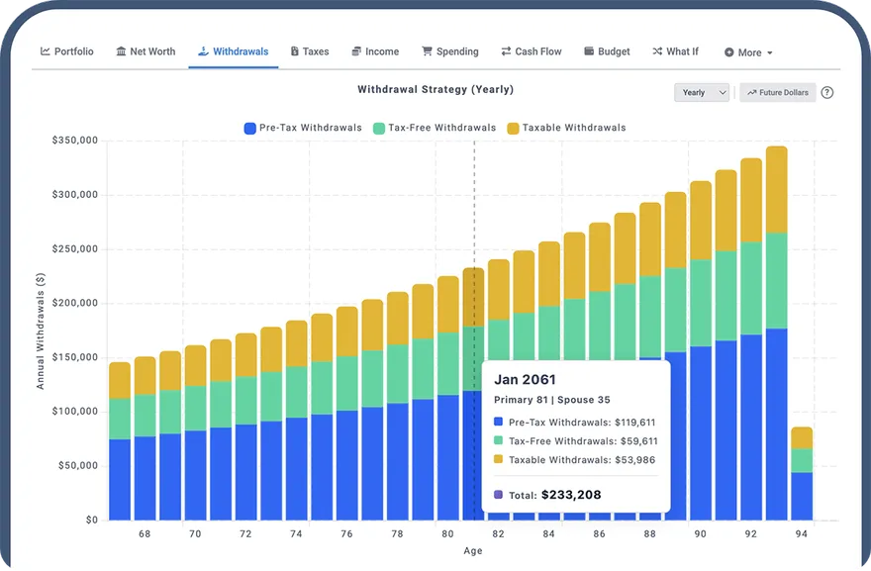Click the $50,000 y-axis label
This screenshot has height=571, width=871.
[78, 466]
